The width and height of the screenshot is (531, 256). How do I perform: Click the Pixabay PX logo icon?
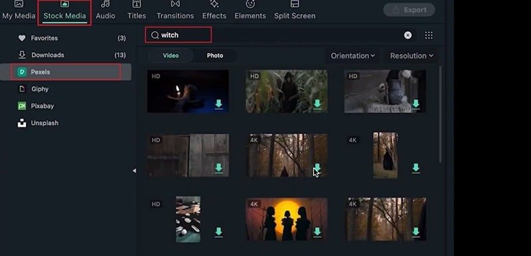(22, 106)
